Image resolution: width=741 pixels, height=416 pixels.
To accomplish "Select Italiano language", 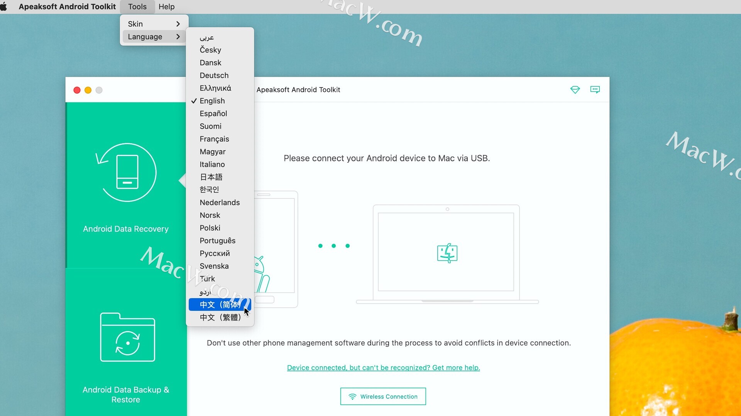I will [220, 164].
